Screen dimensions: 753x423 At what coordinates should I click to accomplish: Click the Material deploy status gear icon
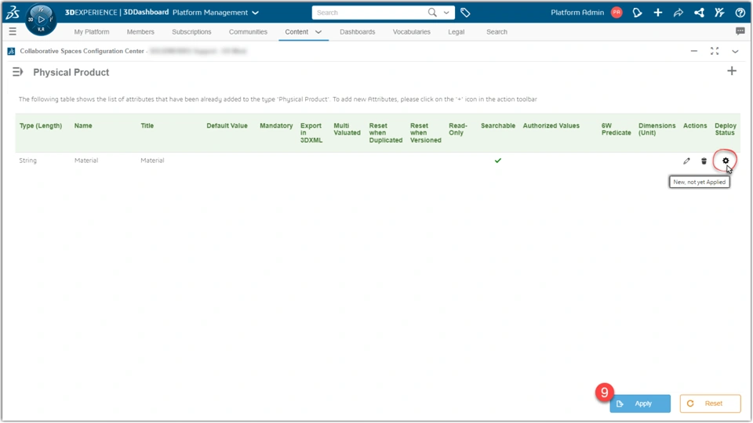pos(726,161)
